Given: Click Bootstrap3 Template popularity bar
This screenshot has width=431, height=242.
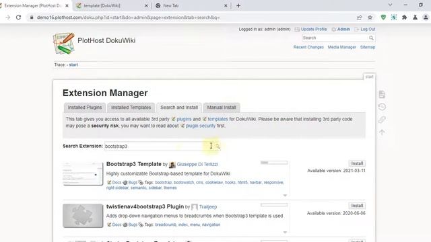Looking at the screenshot, I should pyautogui.click(x=274, y=163).
